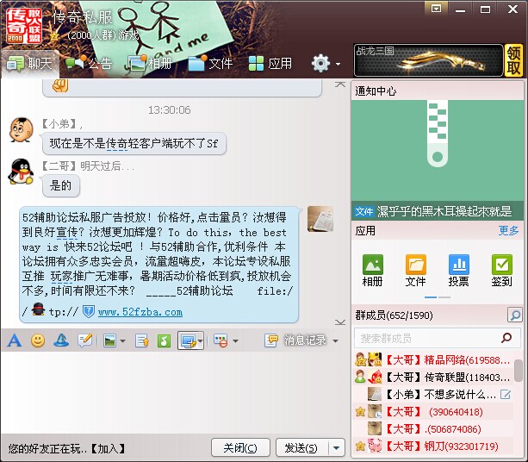
Task: Select member 【大哥】(390640418)
Action: (x=434, y=412)
